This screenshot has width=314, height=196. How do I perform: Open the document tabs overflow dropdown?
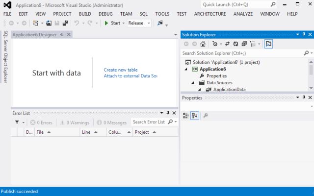tap(176, 35)
